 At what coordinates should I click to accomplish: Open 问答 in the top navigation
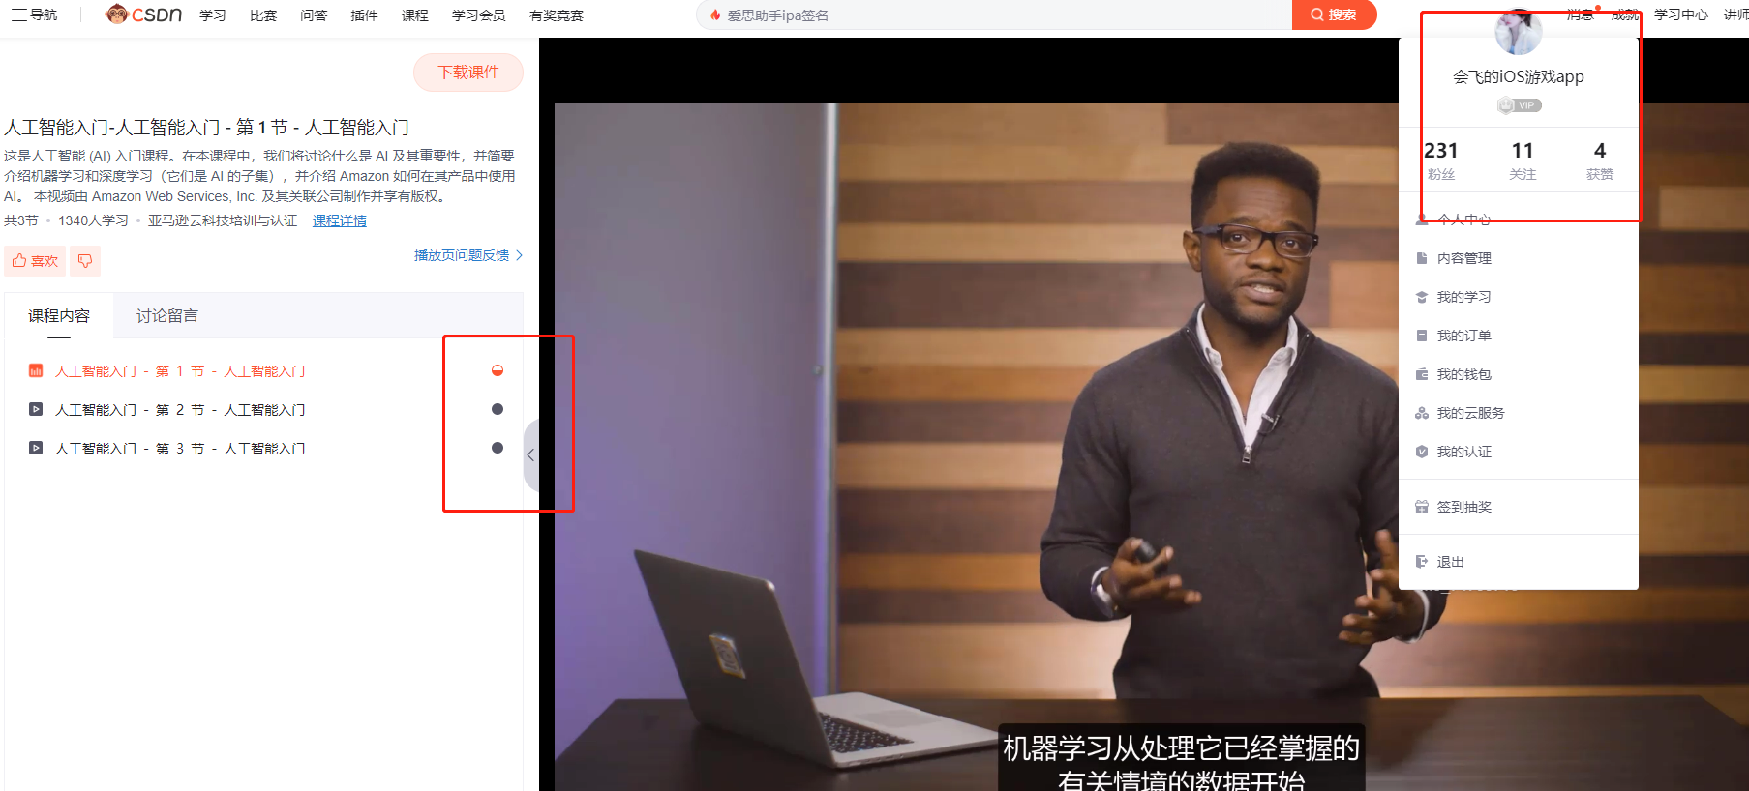314,15
